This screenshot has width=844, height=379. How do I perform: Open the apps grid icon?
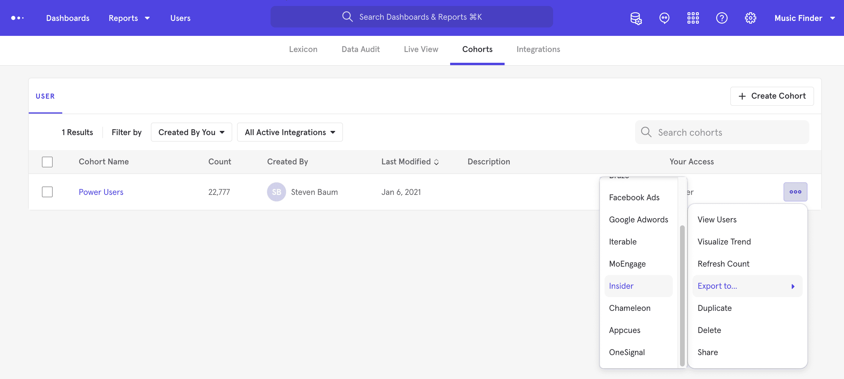[x=693, y=18]
